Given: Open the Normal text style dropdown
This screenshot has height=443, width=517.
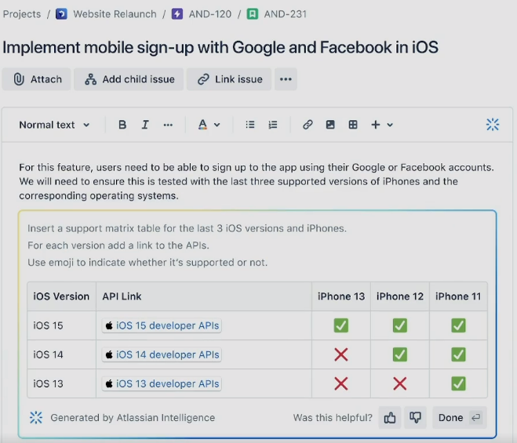Looking at the screenshot, I should 54,125.
